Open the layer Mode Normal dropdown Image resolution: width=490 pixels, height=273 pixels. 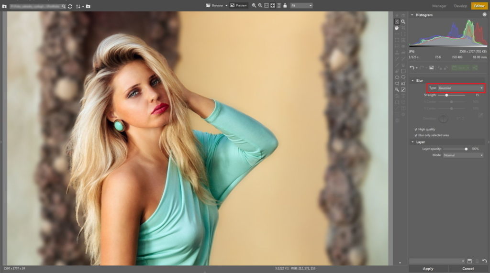coord(463,155)
